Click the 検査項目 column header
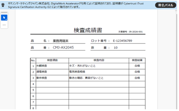 [52, 60]
